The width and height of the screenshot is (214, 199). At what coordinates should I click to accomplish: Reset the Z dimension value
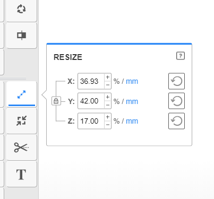click(176, 121)
